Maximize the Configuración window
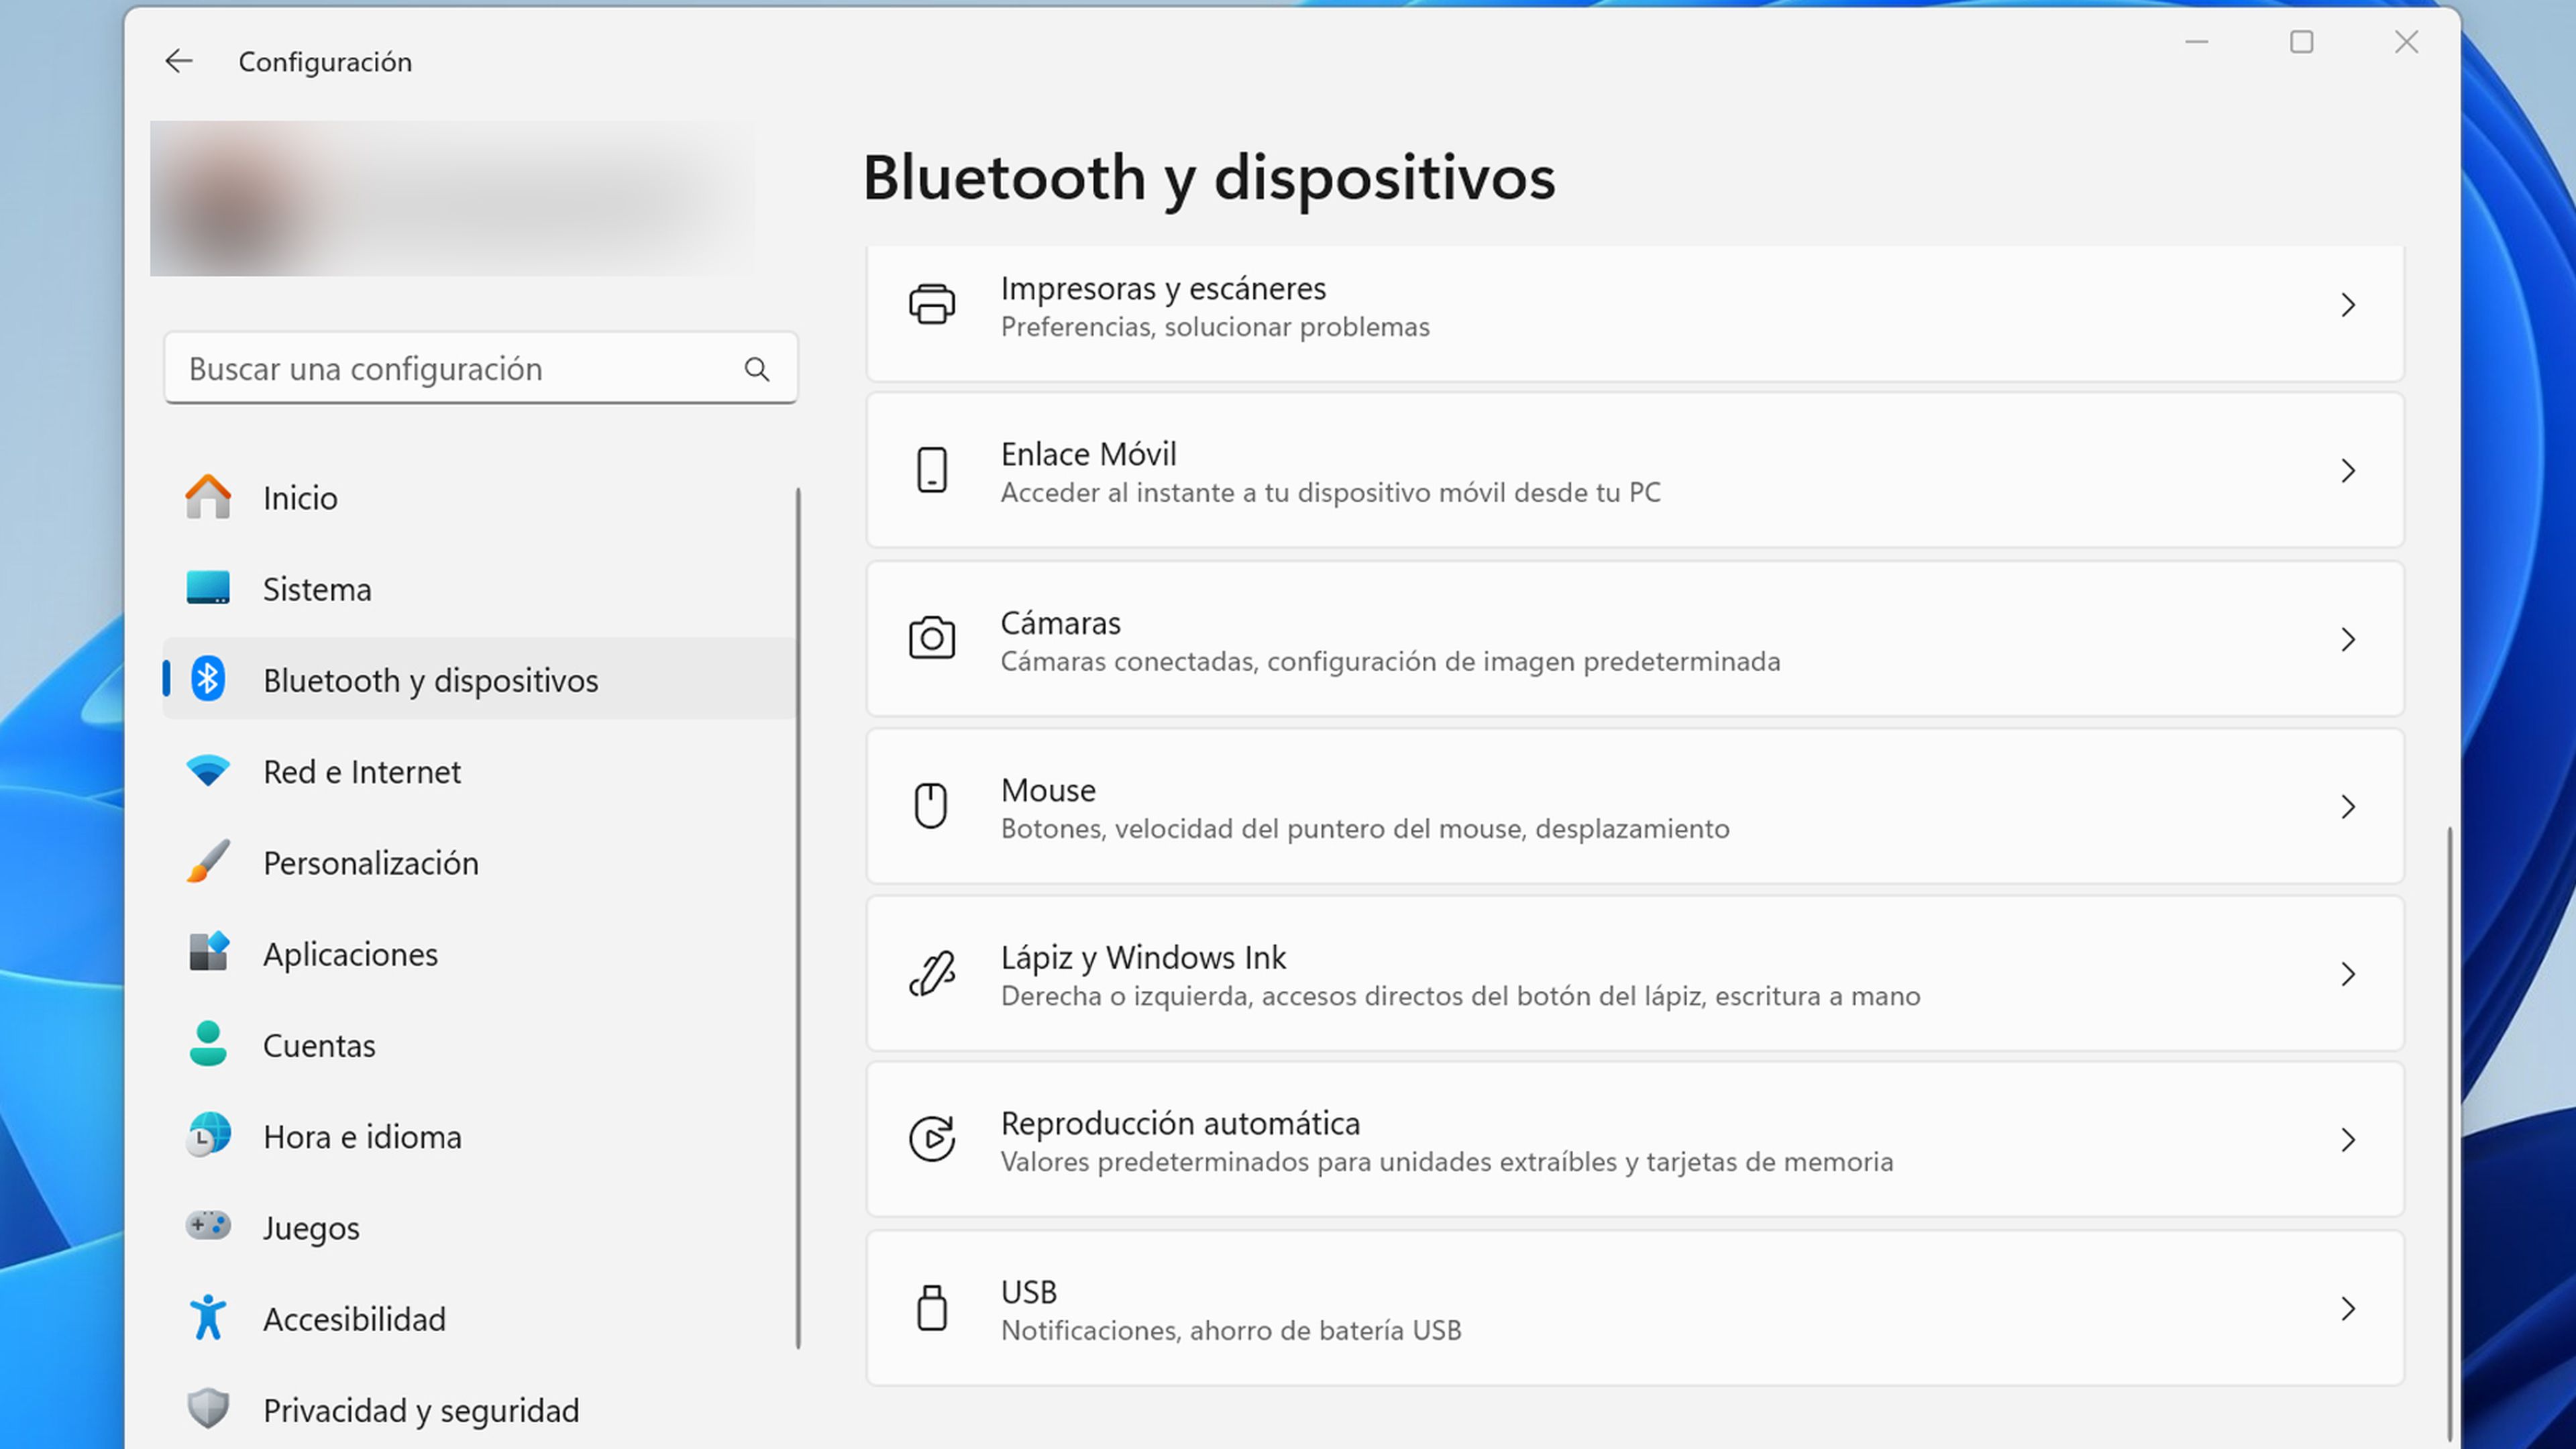Screen dimensions: 2576x1449 click(x=2301, y=42)
